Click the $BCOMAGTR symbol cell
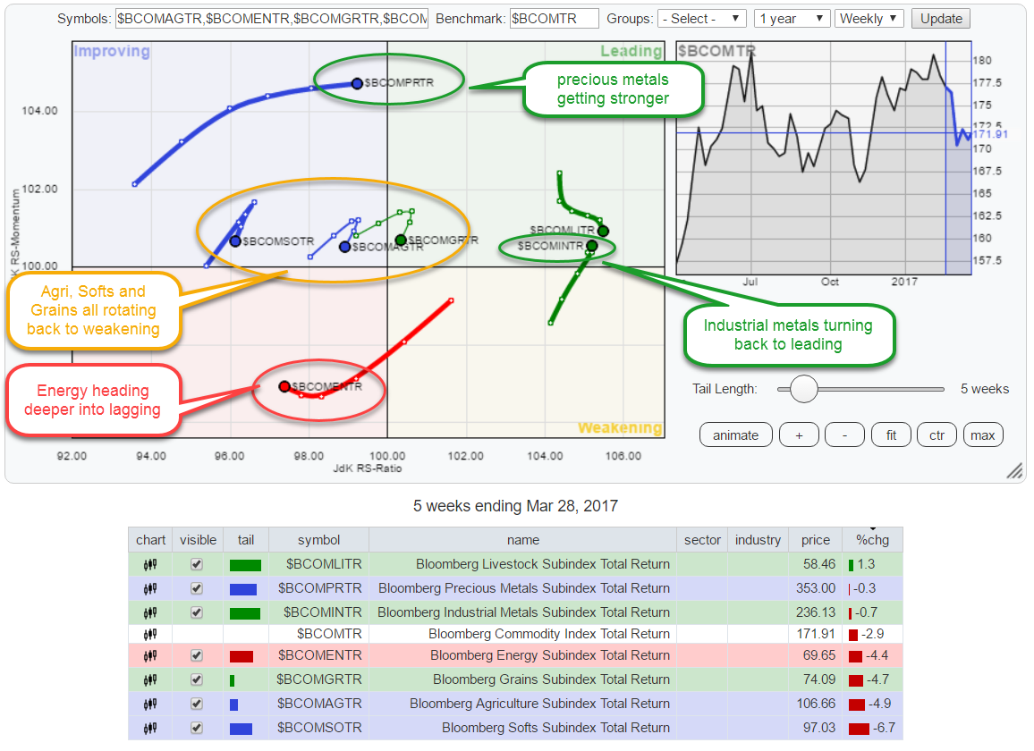The height and width of the screenshot is (751, 1034). click(x=319, y=704)
